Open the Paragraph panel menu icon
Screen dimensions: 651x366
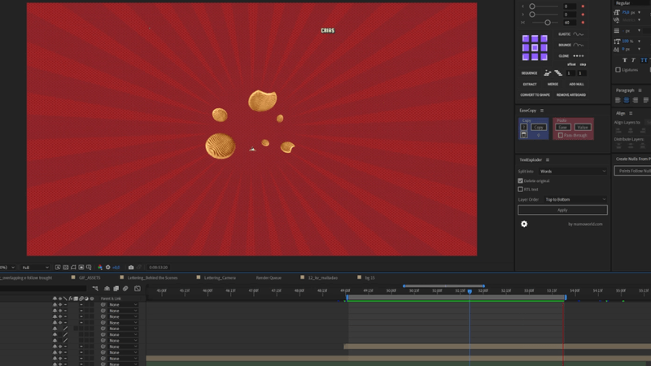pyautogui.click(x=640, y=90)
